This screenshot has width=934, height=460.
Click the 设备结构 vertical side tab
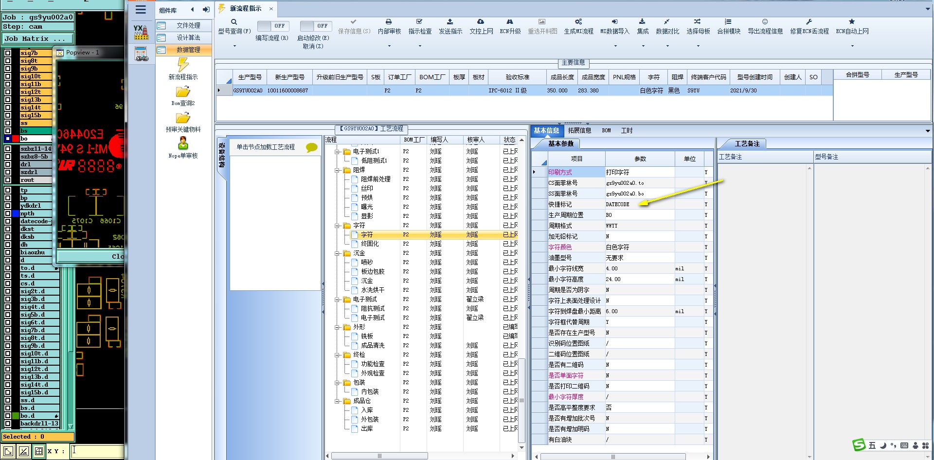click(x=222, y=155)
